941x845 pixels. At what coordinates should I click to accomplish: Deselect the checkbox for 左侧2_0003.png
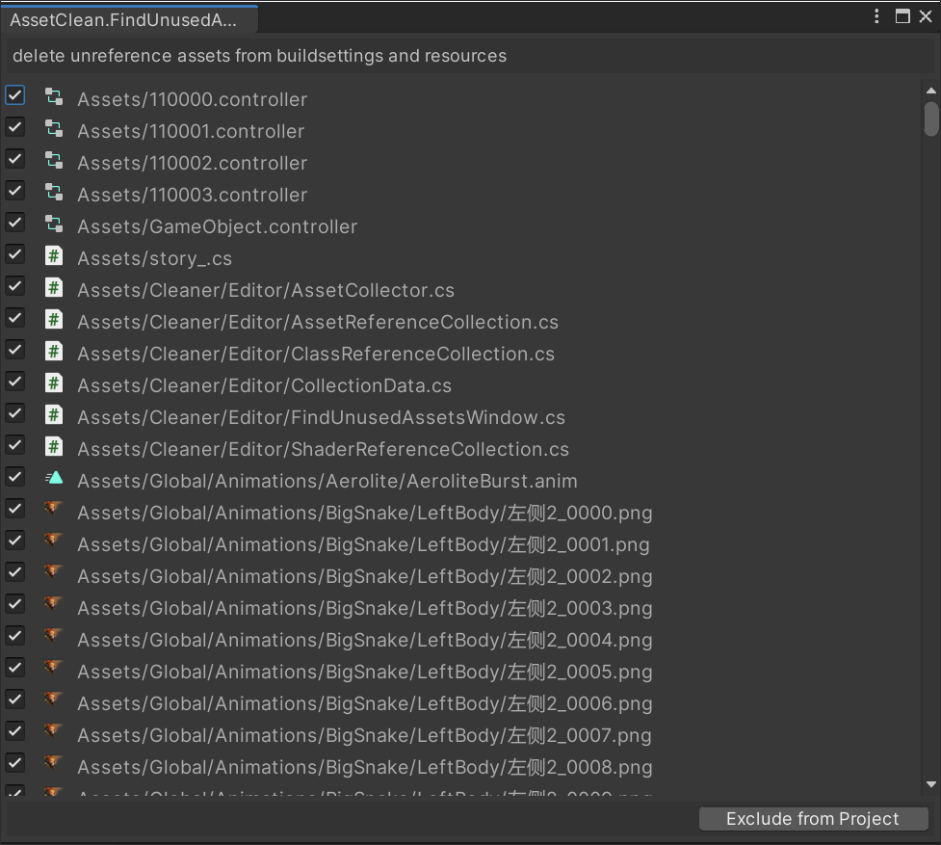[x=14, y=604]
